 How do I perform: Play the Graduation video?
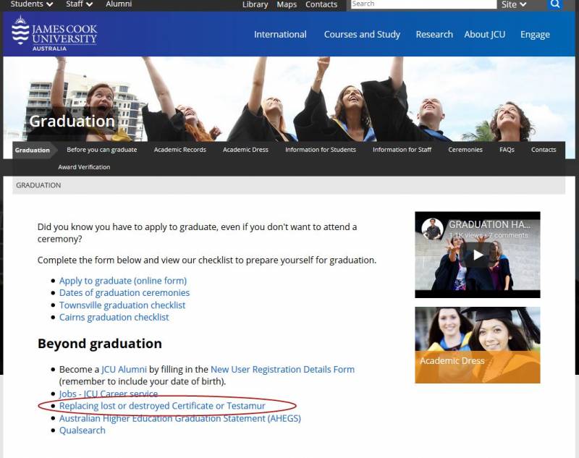tap(477, 255)
